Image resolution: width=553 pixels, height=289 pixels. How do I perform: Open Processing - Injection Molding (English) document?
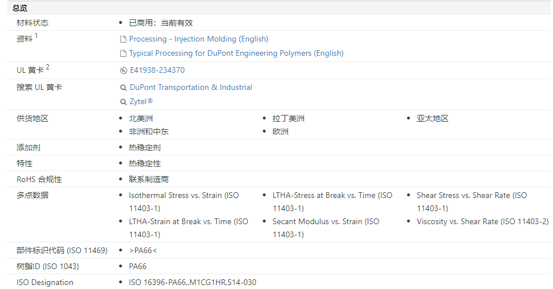click(x=198, y=39)
